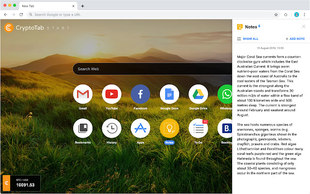Click the WhatsApp shortcut icon
Viewport: 310px width, 194px height.
(x=226, y=94)
